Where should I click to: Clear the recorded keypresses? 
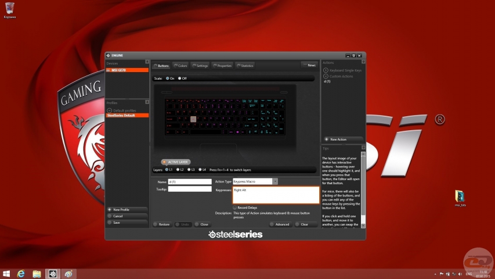tap(306, 224)
